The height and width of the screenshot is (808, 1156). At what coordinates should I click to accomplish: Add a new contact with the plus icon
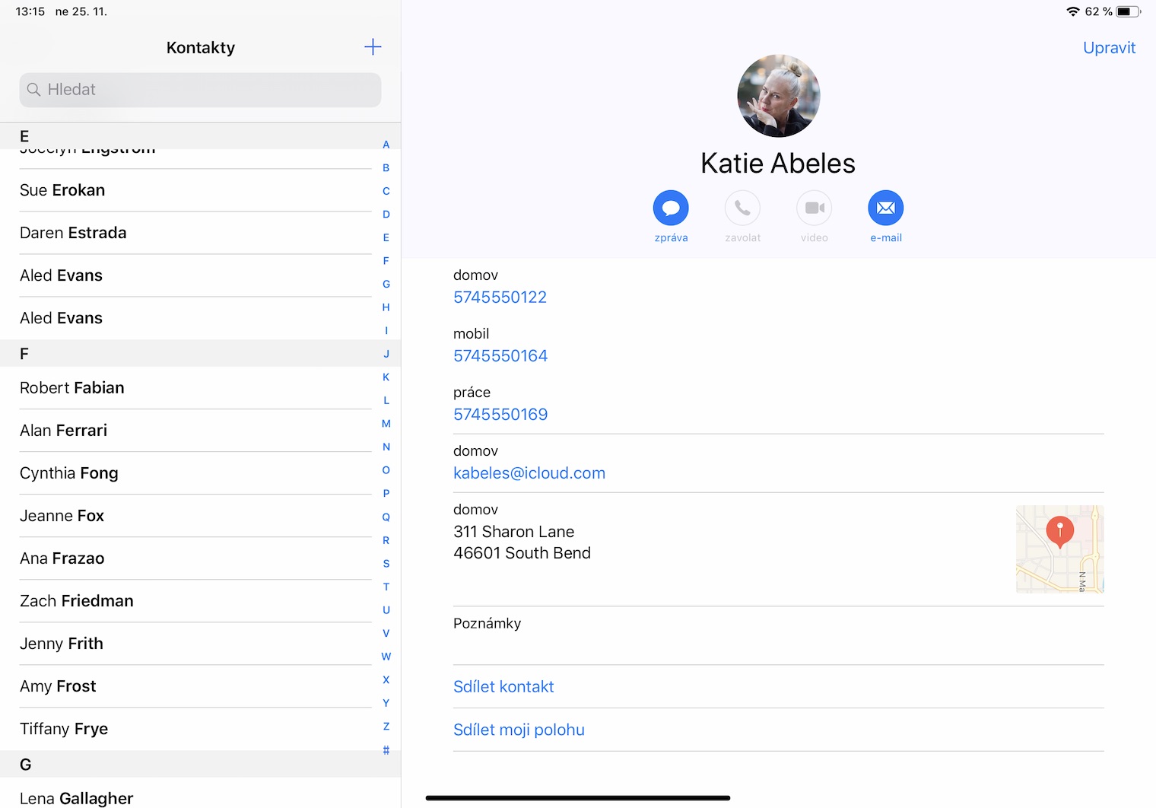tap(373, 46)
